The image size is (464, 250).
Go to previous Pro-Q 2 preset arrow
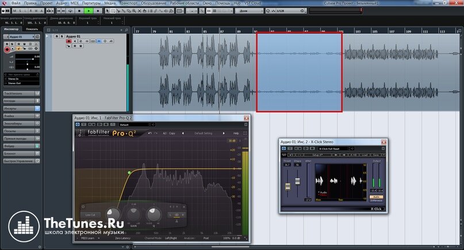click(183, 134)
